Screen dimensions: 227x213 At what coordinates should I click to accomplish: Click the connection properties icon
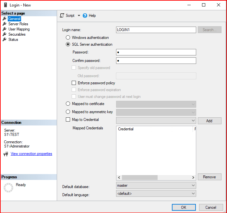(6, 154)
